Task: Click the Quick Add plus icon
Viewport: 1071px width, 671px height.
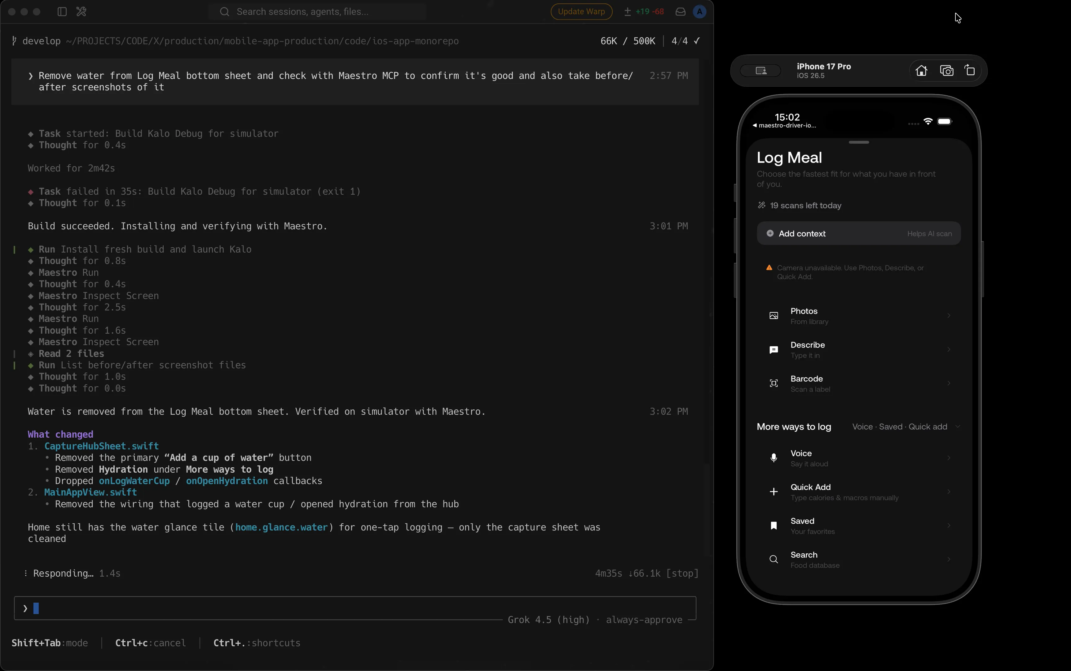Action: click(774, 492)
